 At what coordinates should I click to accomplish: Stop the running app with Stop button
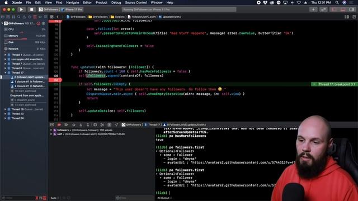pyautogui.click(x=31, y=9)
